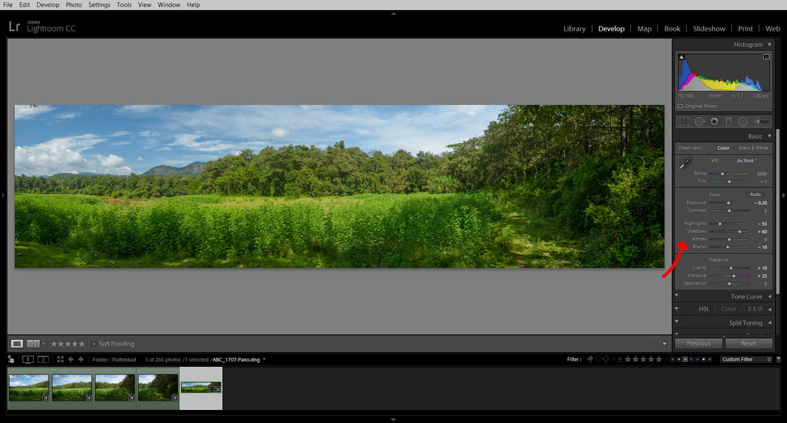Pick the White Balance eyedropper
This screenshot has width=787, height=423.
(x=685, y=164)
